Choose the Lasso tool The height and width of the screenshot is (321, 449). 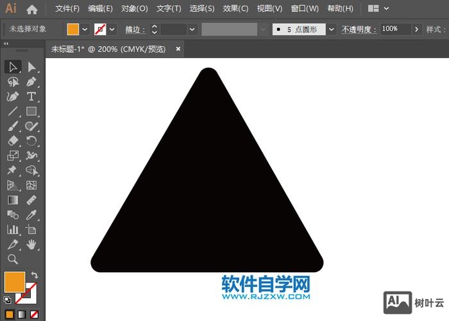click(13, 82)
